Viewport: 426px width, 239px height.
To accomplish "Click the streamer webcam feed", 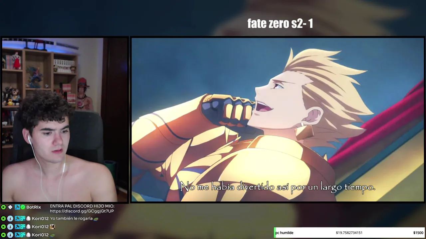I will tap(65, 120).
